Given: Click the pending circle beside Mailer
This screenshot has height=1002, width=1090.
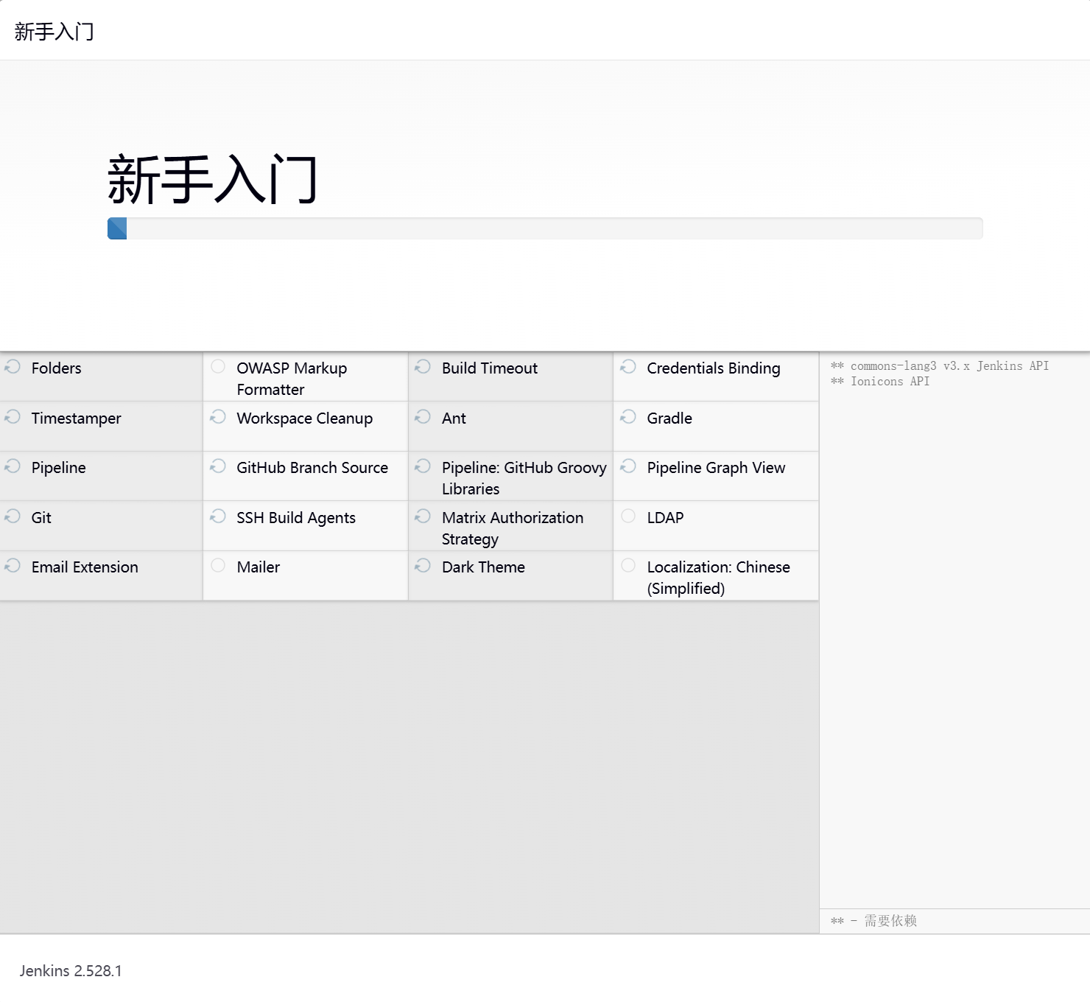Looking at the screenshot, I should point(218,565).
